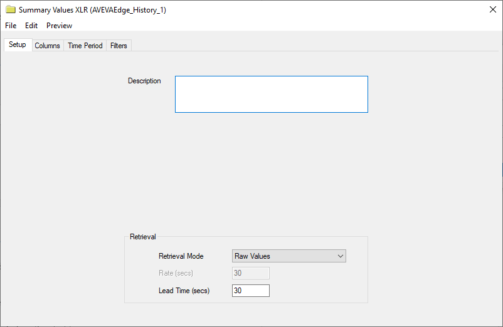
Task: Select the Setup tab
Action: 18,44
